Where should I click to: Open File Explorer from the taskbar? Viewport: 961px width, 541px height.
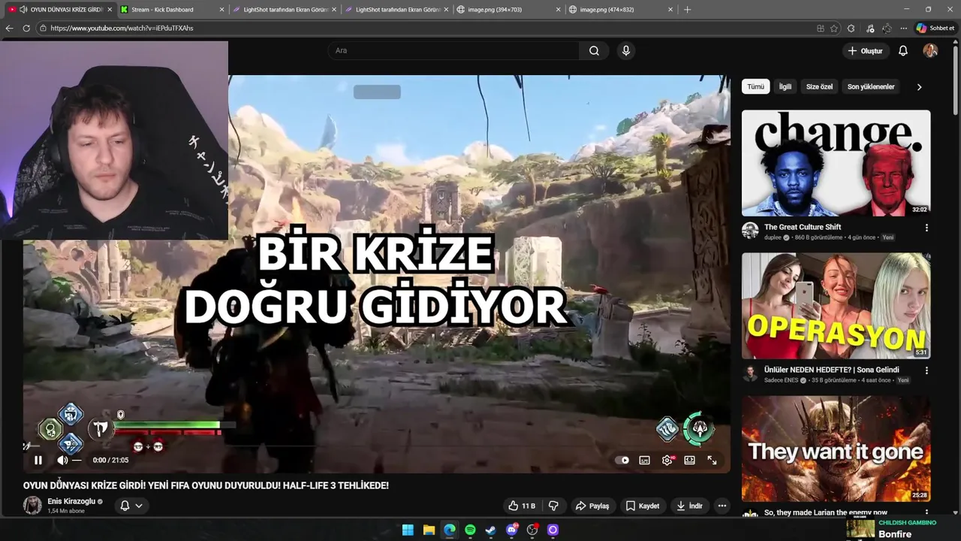pyautogui.click(x=429, y=530)
